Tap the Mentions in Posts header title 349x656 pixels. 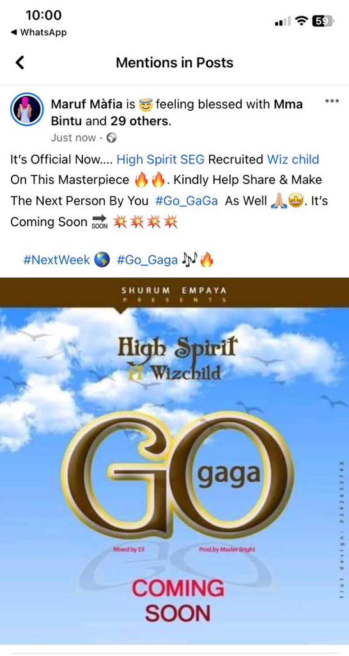click(174, 63)
